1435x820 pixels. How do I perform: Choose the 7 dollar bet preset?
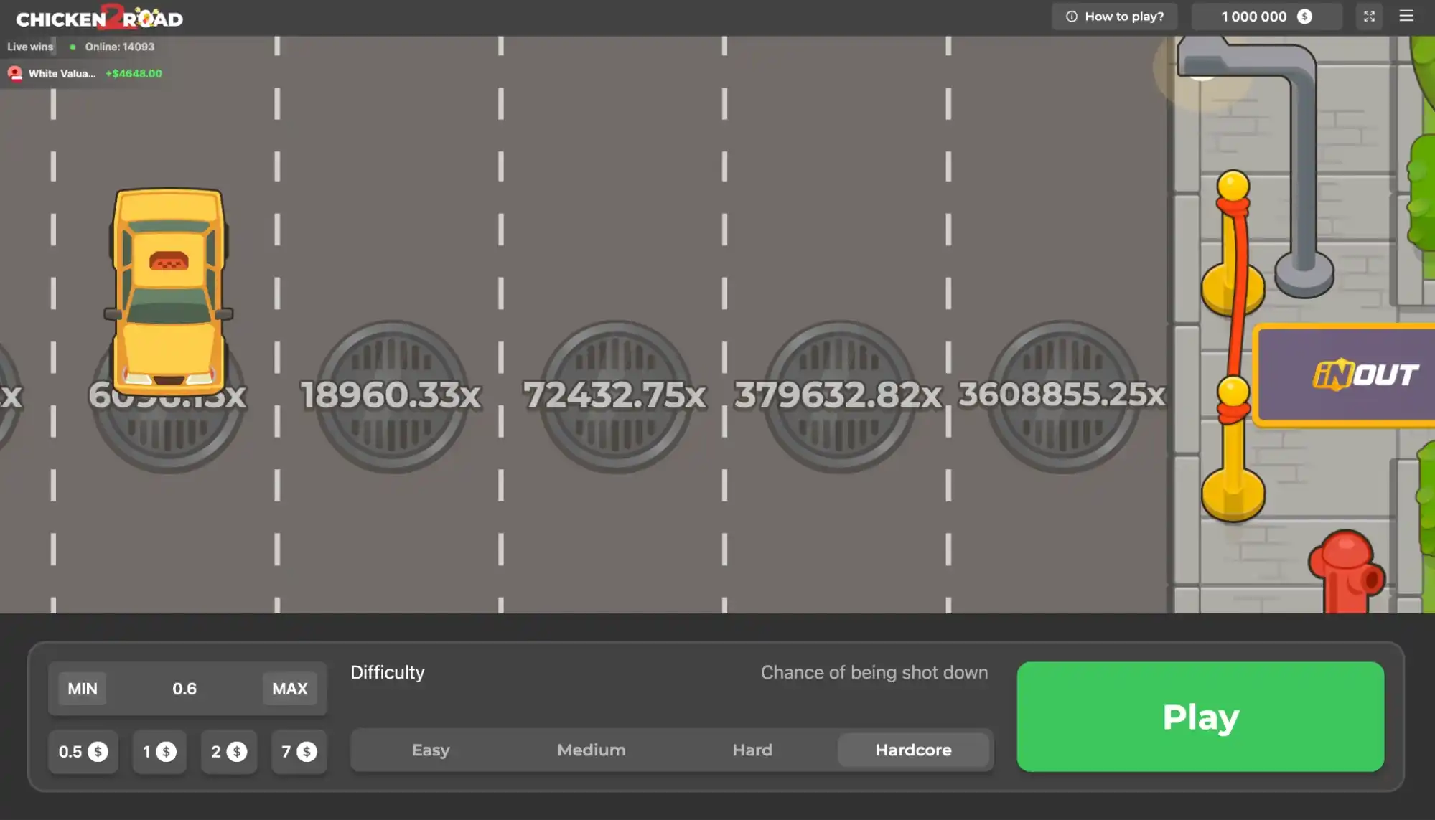tap(299, 752)
